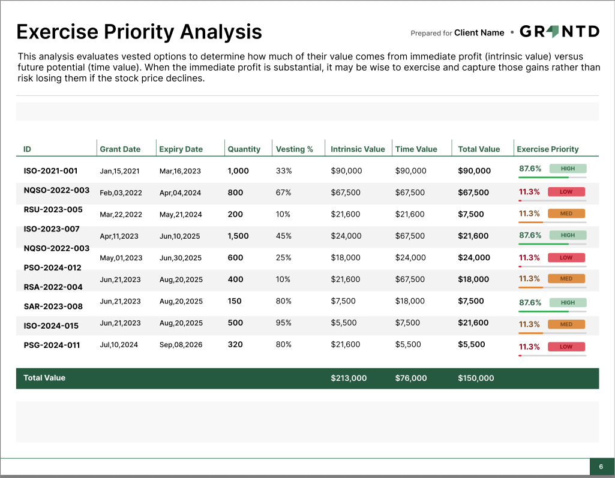Click the 87.6% progress bar for ISO-2021-001
The height and width of the screenshot is (478, 615).
point(552,177)
